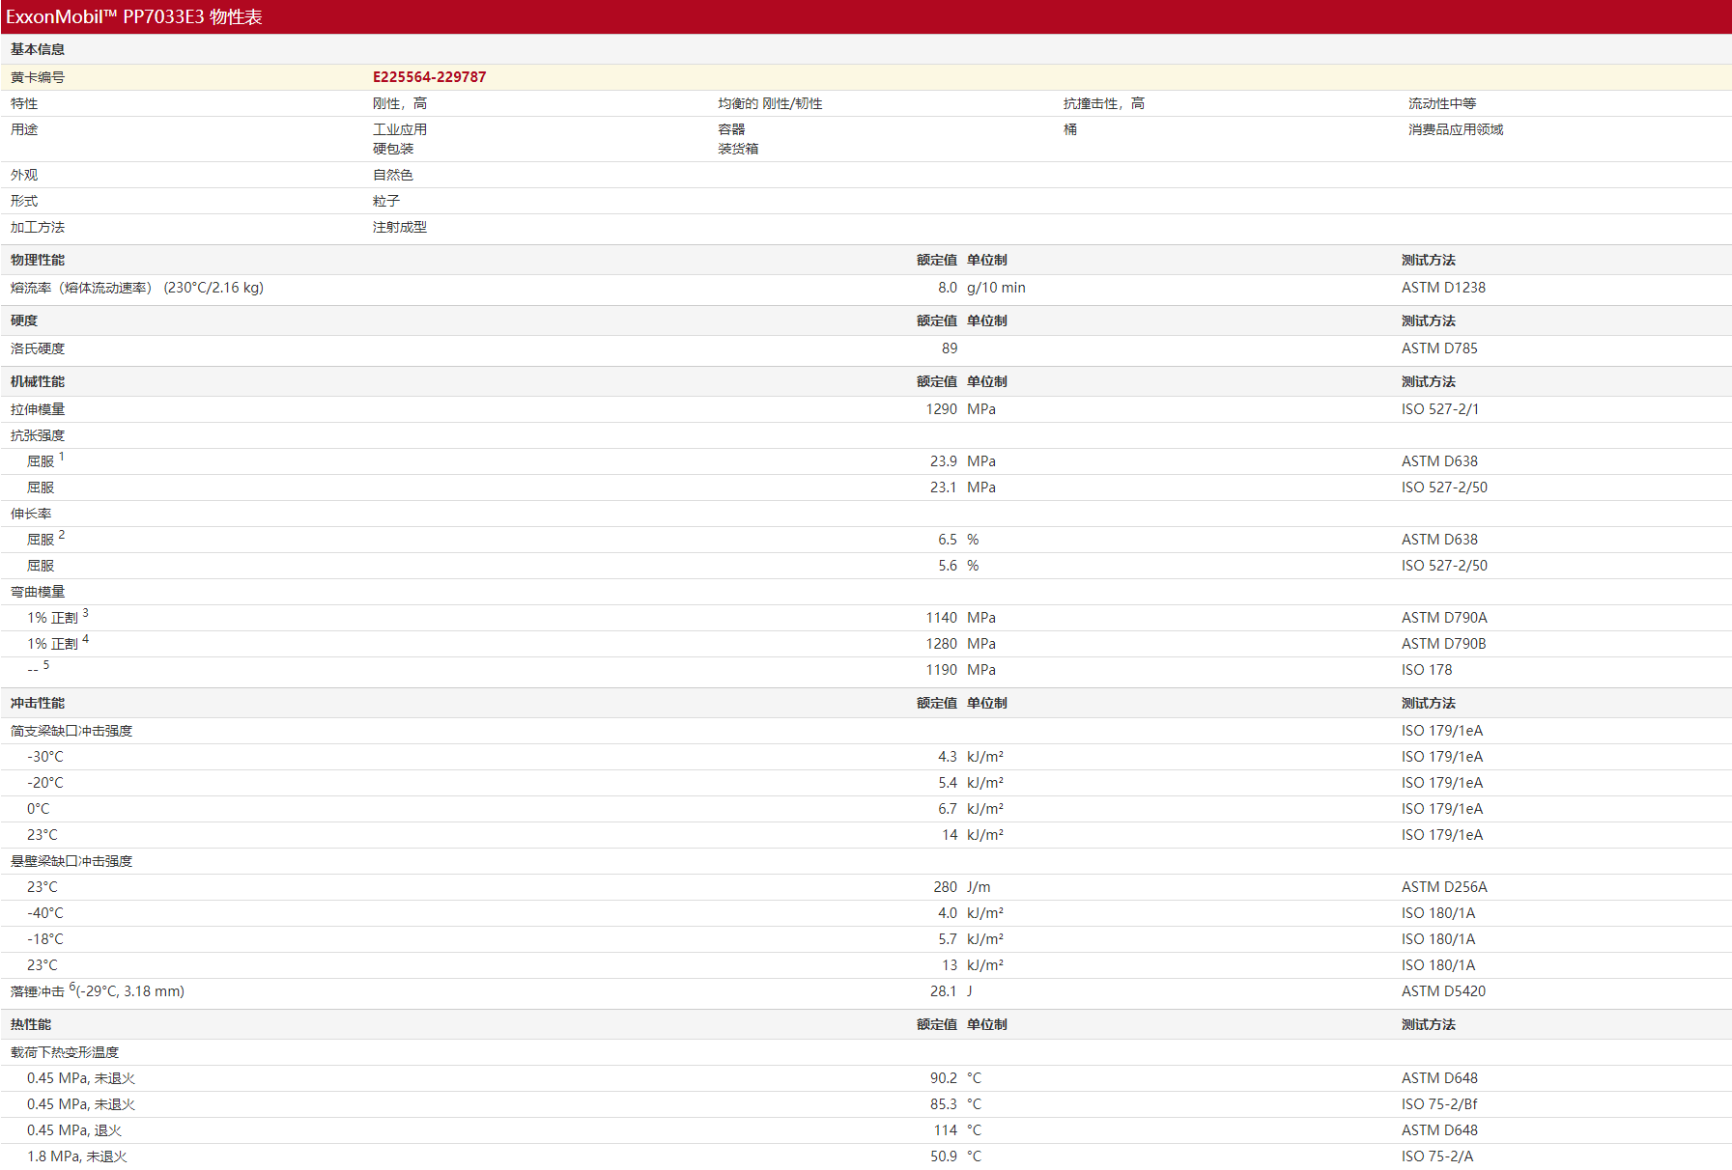Click the Rockwell hardness value 89

950,348
